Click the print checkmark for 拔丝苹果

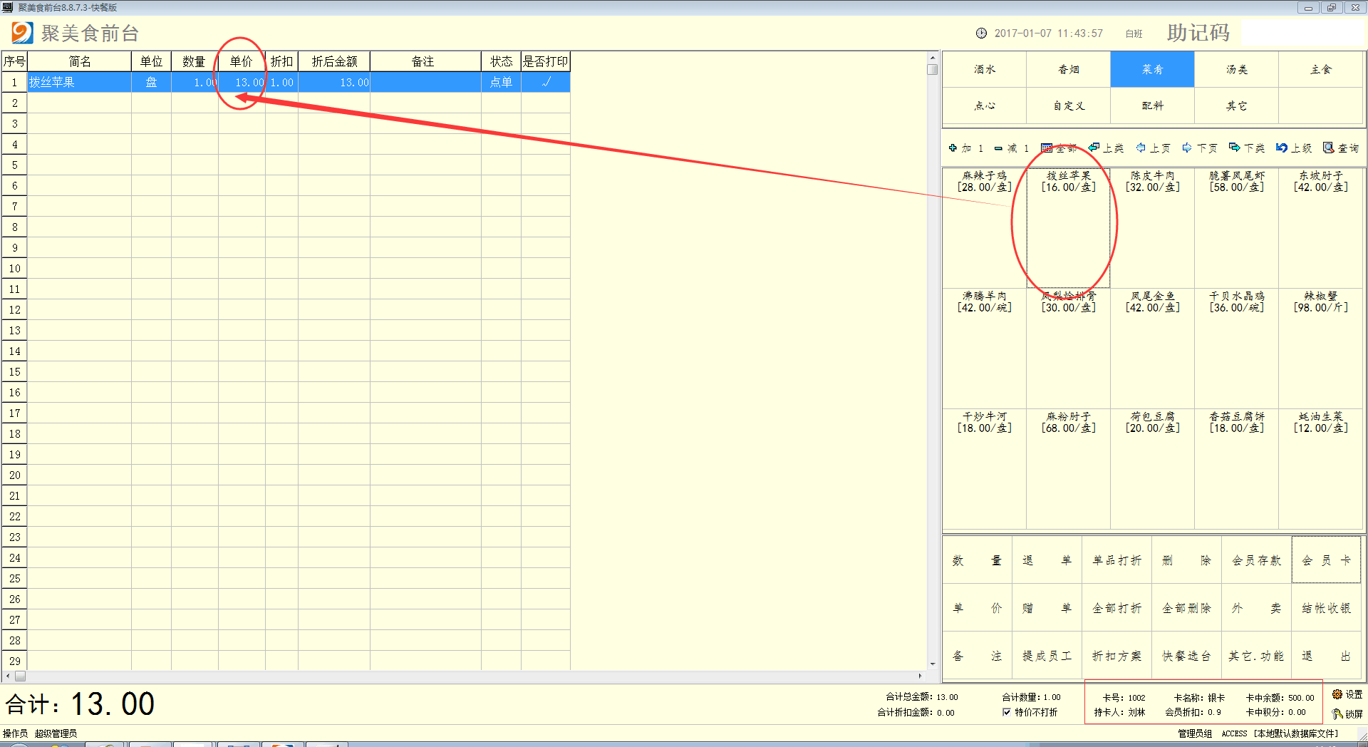coord(546,82)
